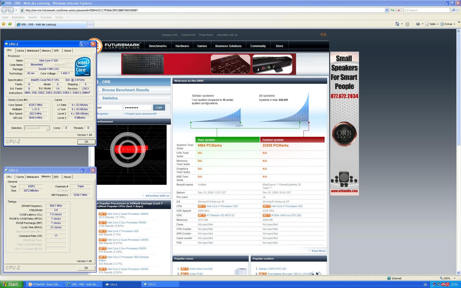
Task: Click the GET IT badge beside Core 2 Quad Q6600
Action: coord(102,214)
